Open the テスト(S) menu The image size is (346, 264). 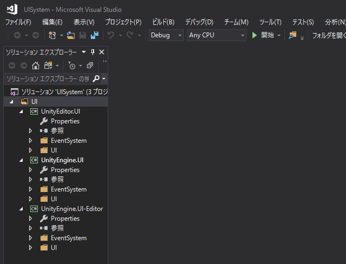point(303,22)
